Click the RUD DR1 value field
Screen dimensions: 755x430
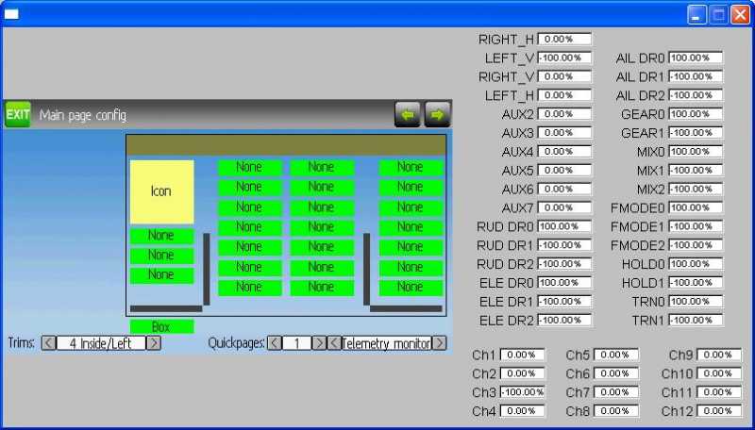click(x=564, y=245)
